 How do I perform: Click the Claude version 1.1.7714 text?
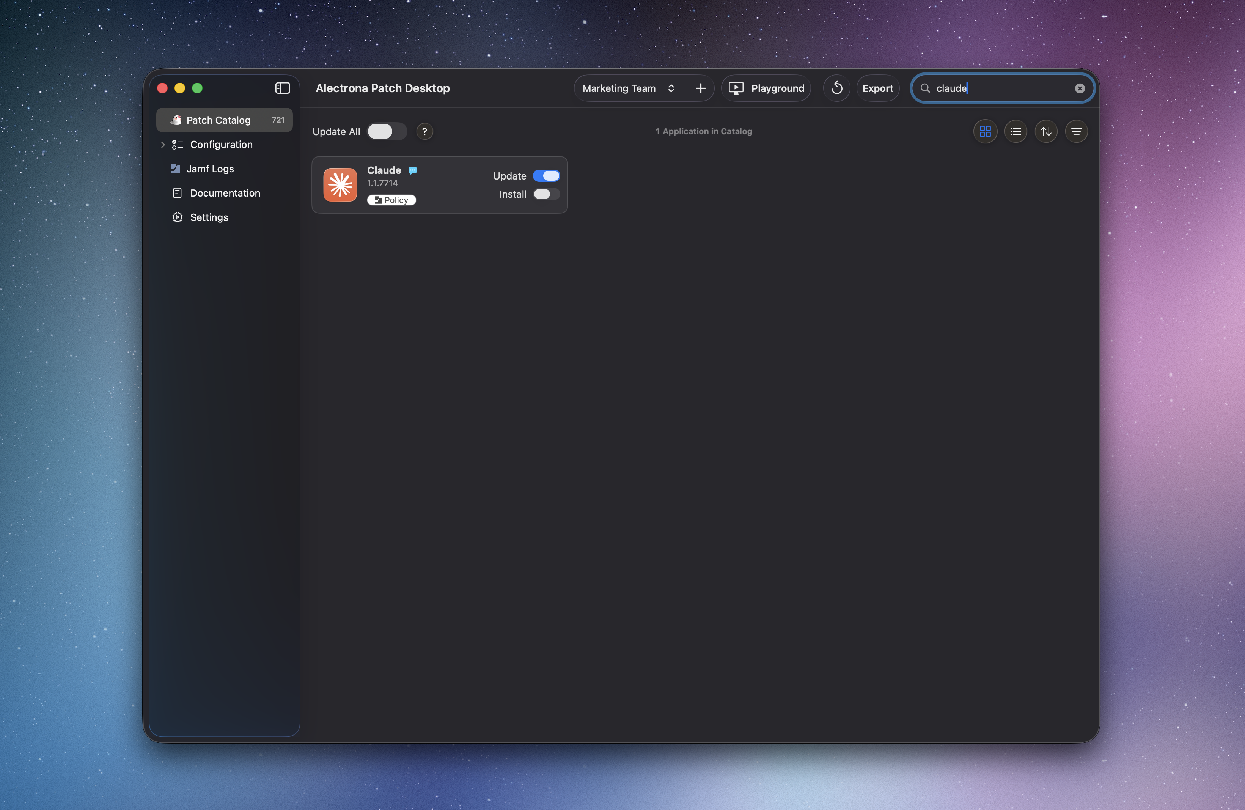point(382,183)
